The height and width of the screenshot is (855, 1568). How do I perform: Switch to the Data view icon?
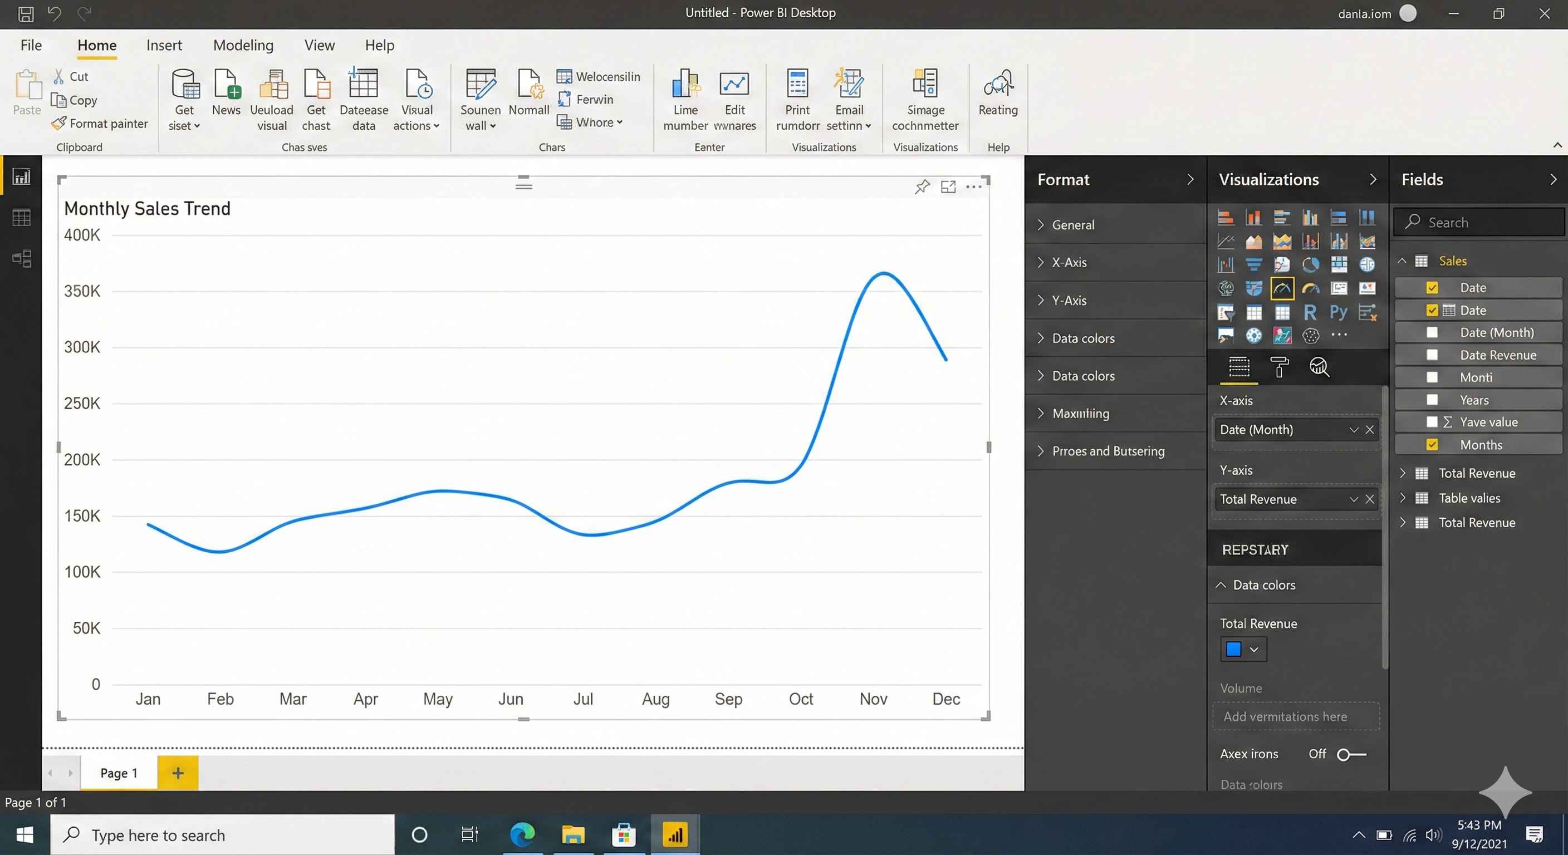click(21, 217)
